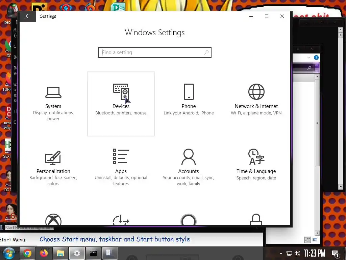This screenshot has width=346, height=260.
Task: Switch to the StartIsBack config taskbar button
Action: [x=110, y=253]
